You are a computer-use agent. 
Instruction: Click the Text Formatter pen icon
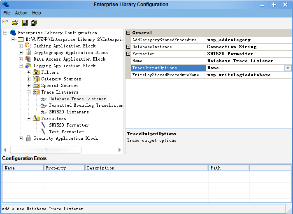coord(43,132)
